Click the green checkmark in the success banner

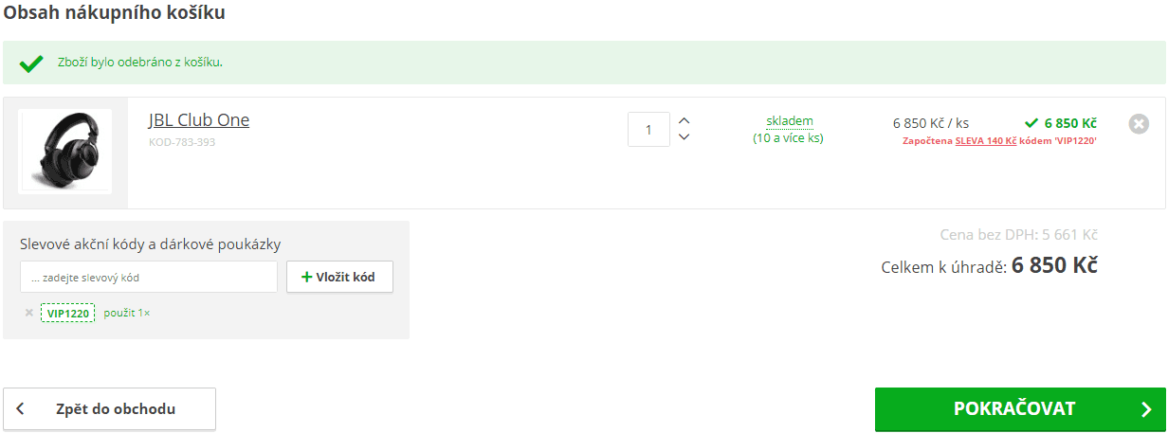pyautogui.click(x=31, y=63)
